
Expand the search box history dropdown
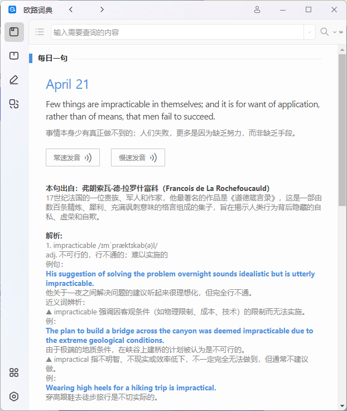pyautogui.click(x=310, y=32)
